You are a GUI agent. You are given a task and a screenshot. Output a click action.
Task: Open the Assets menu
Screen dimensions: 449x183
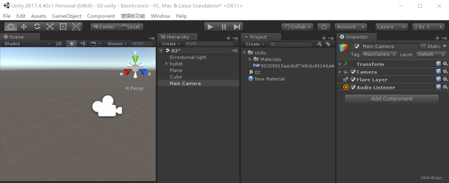coord(39,16)
